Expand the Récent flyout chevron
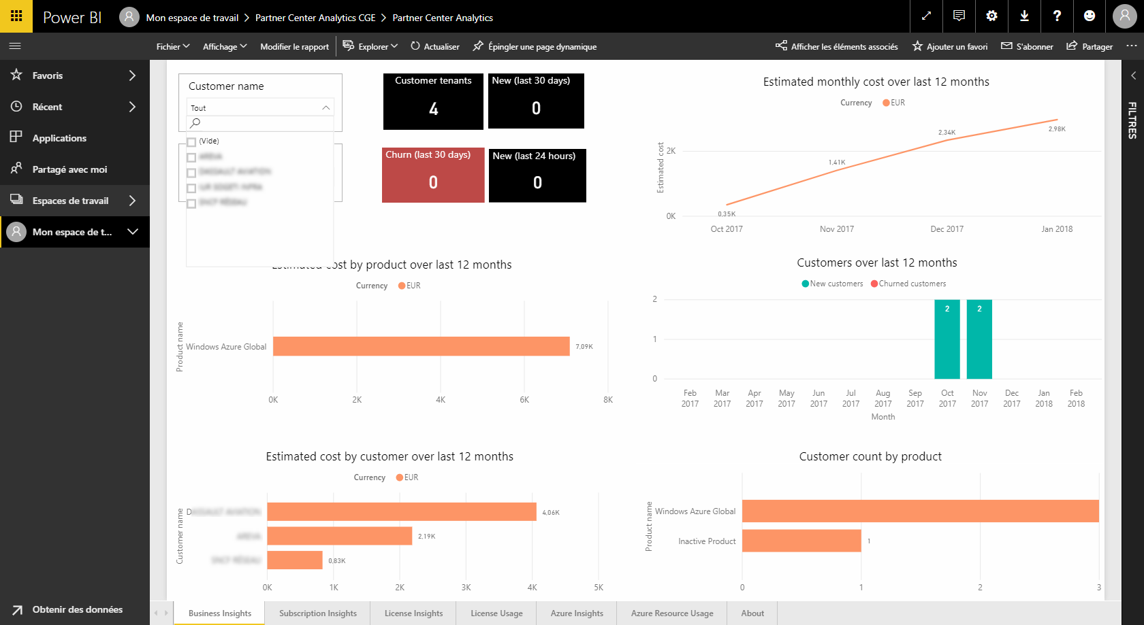Viewport: 1144px width, 625px height. coord(132,107)
